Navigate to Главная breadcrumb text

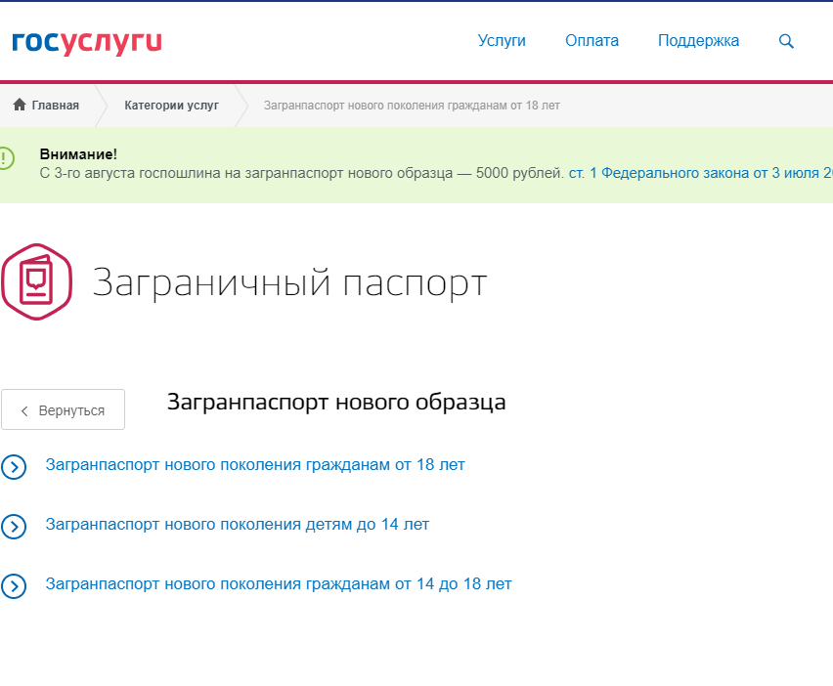[x=55, y=105]
